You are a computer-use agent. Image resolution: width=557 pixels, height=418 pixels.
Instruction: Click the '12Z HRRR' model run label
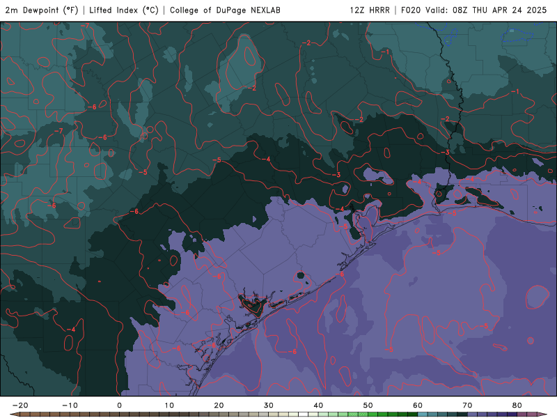[370, 10]
